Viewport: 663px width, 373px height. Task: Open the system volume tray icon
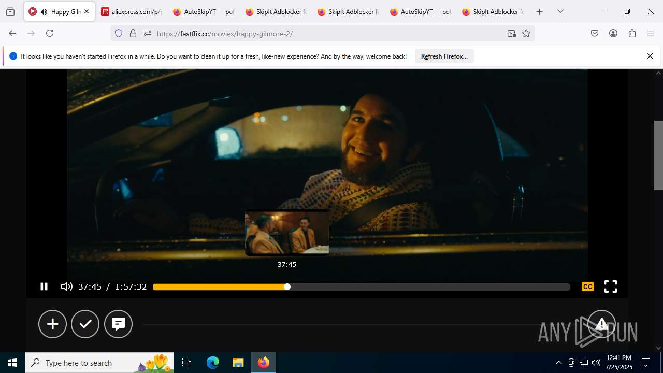click(596, 363)
